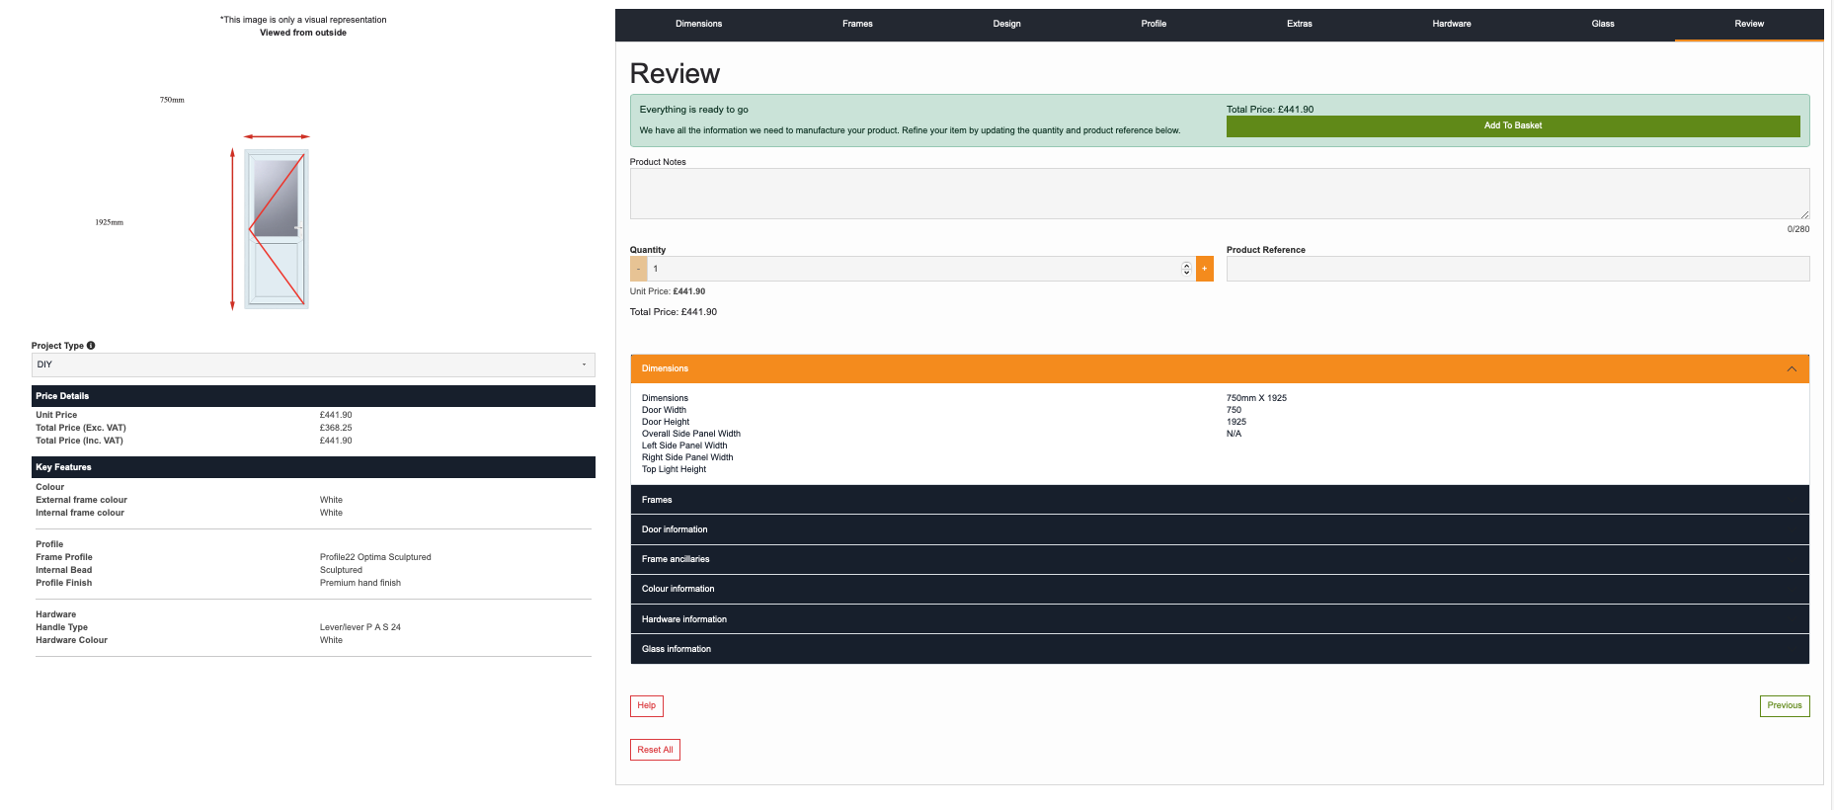
Task: Select the Extras tab
Action: point(1299,24)
